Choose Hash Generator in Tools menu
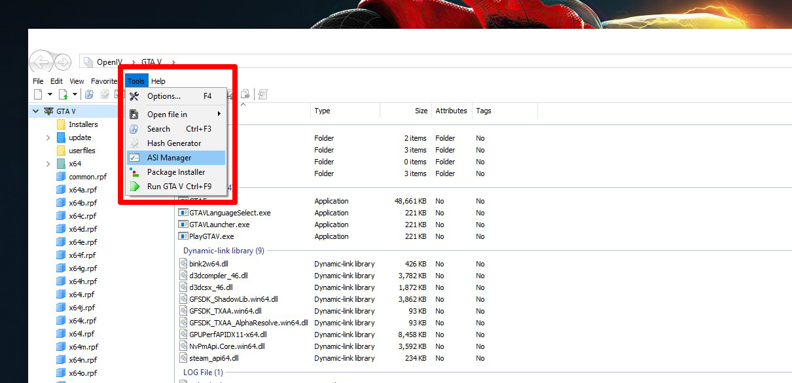The height and width of the screenshot is (383, 792). 174,143
